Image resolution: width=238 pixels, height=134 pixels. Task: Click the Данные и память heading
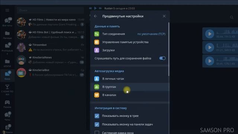tap(107, 26)
